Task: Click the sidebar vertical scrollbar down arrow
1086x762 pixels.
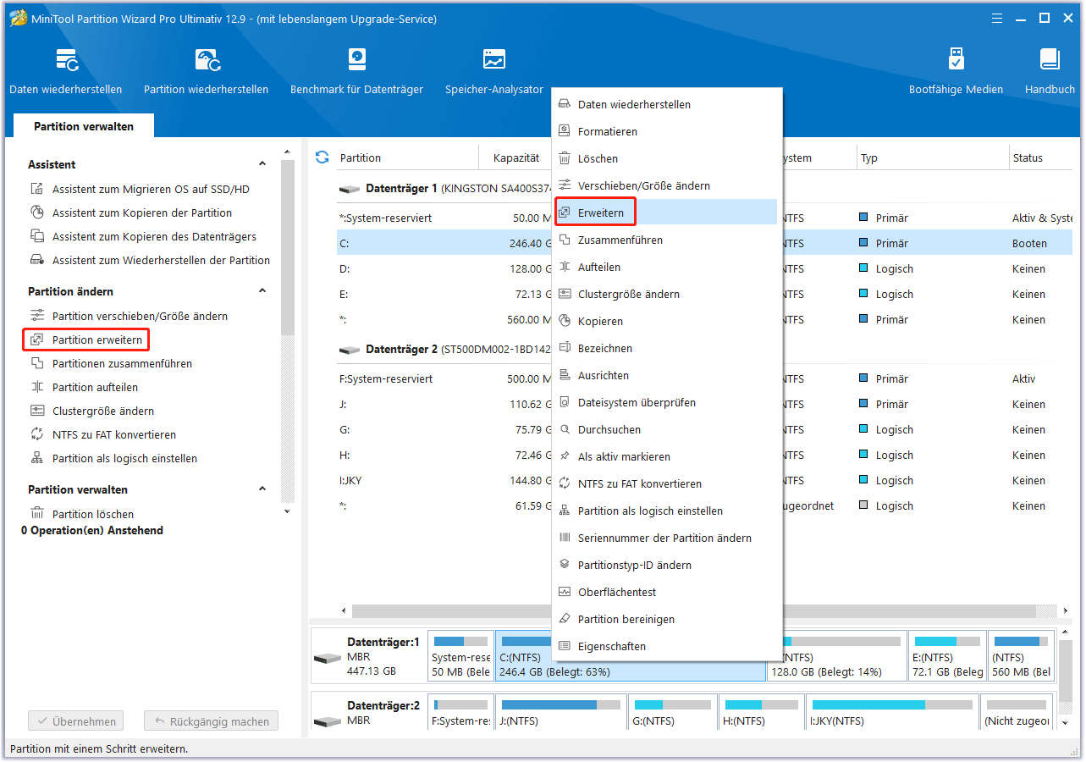Action: (288, 511)
